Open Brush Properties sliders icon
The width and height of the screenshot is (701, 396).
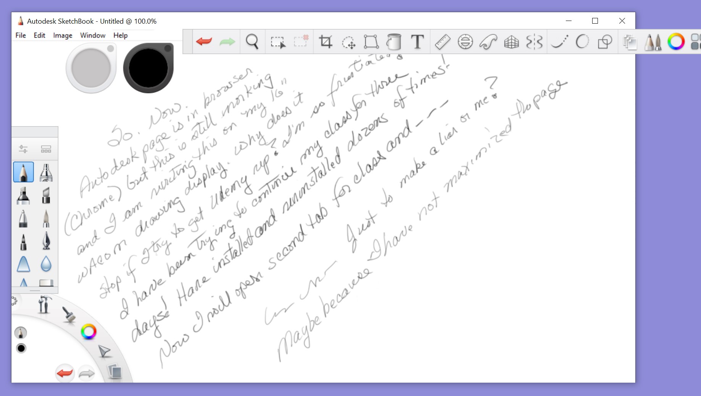coord(23,149)
